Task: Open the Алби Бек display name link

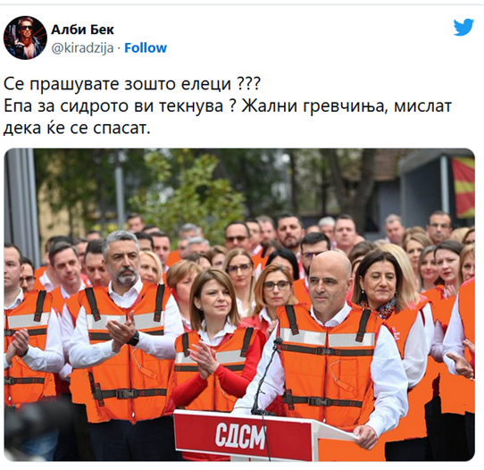Action: (82, 29)
